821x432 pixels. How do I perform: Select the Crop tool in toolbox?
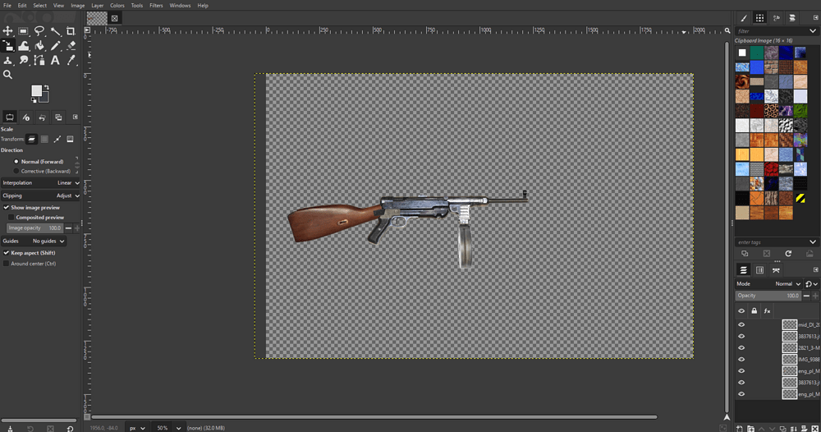[x=71, y=31]
